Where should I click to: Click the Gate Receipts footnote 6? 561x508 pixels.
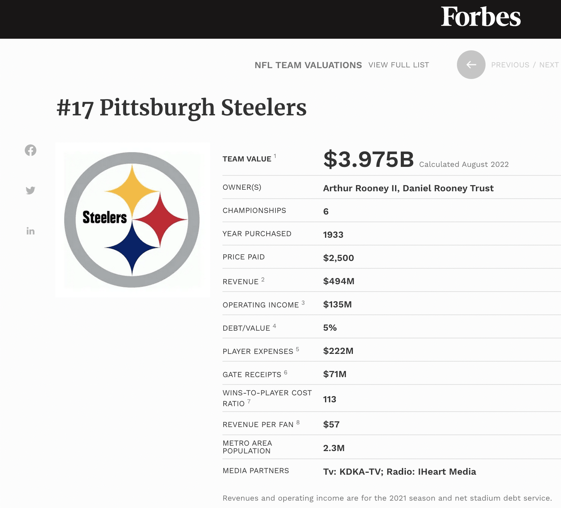(x=286, y=372)
